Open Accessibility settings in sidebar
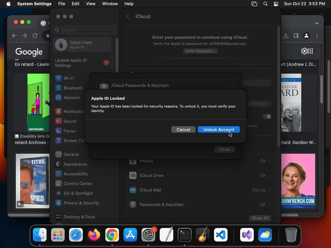Screen dimensions: 331x248 coord(76,174)
